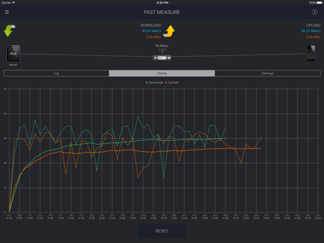Switch to the Log tab

[x=56, y=73]
